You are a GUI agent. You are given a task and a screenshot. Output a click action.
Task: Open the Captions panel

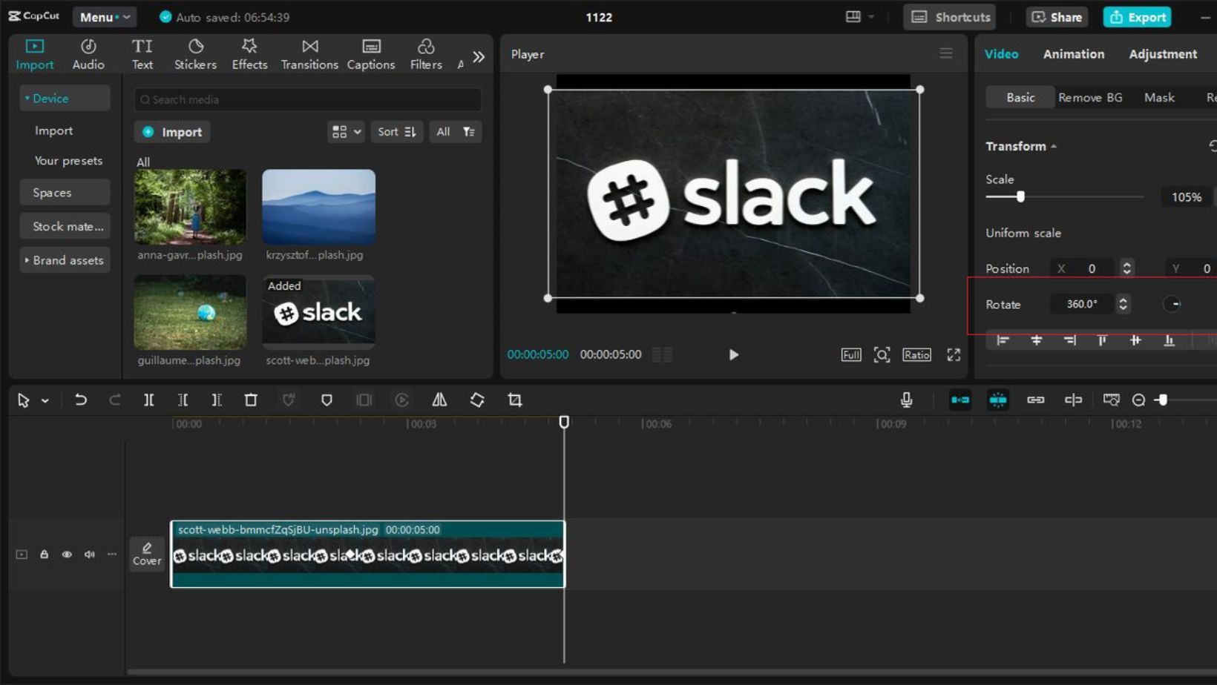click(x=371, y=54)
